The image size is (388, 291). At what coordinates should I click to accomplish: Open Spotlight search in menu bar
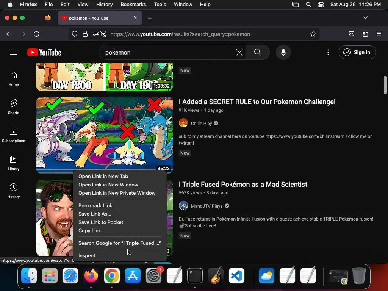click(308, 5)
